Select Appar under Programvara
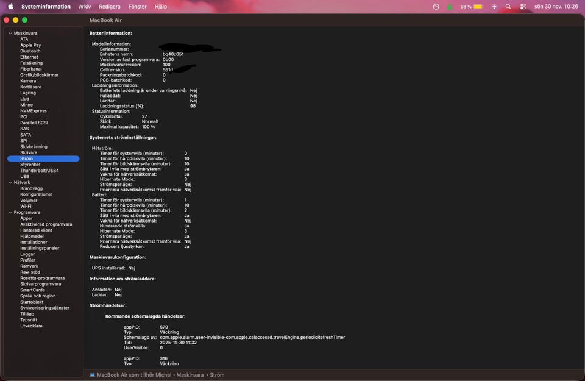The width and height of the screenshot is (585, 381). (26, 218)
